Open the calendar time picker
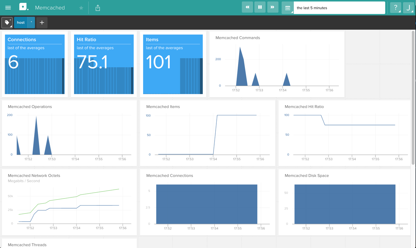This screenshot has height=248, width=416. pyautogui.click(x=288, y=8)
